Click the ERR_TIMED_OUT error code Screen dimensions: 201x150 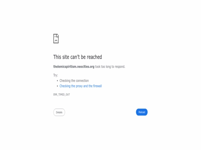(x=61, y=94)
